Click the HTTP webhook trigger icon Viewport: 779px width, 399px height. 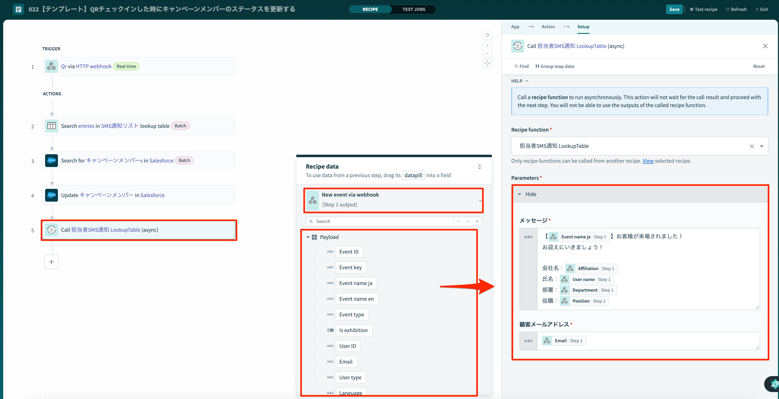coord(52,66)
